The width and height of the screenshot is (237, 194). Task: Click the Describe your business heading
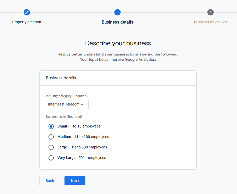tap(118, 43)
